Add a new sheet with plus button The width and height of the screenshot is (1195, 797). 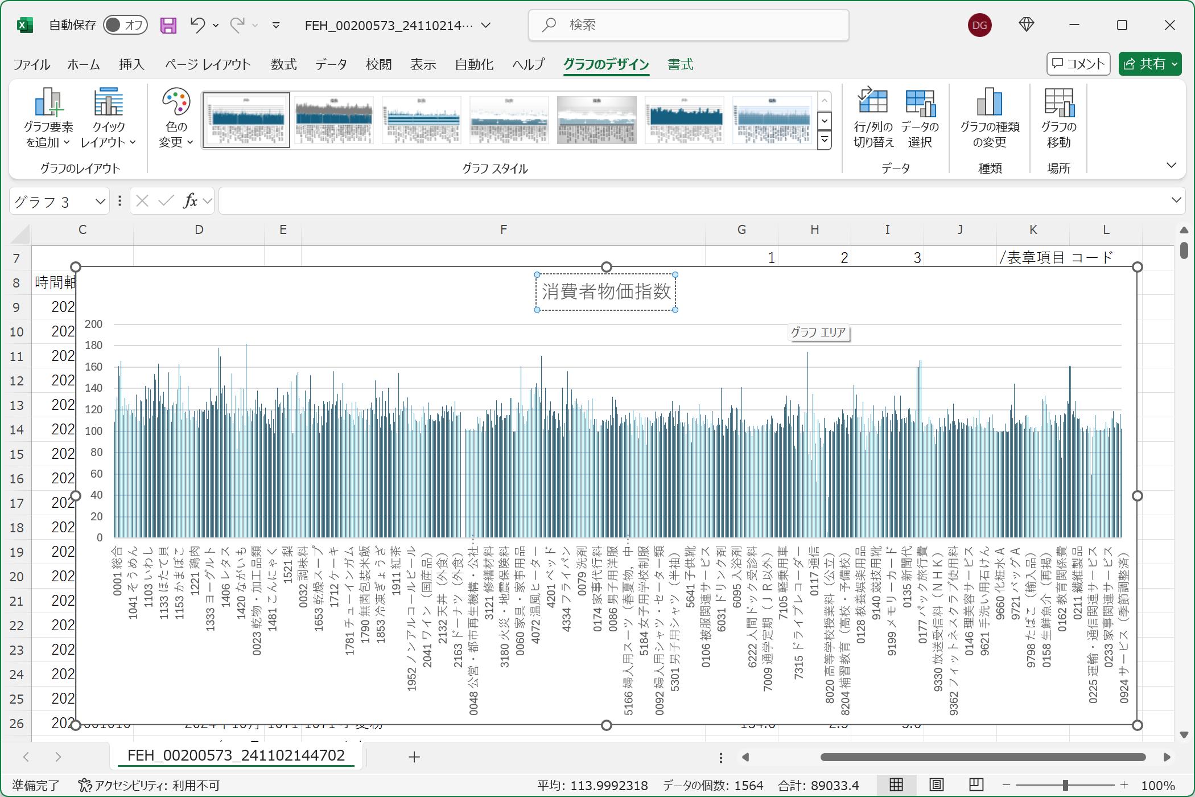pyautogui.click(x=414, y=757)
